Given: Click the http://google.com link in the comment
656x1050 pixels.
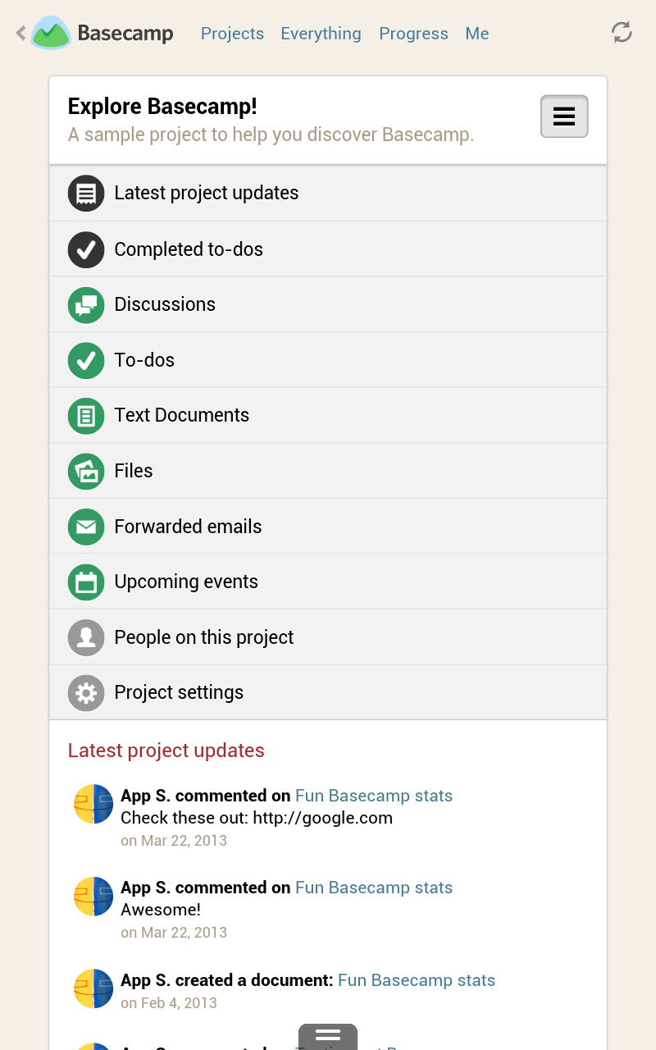Looking at the screenshot, I should click(324, 817).
